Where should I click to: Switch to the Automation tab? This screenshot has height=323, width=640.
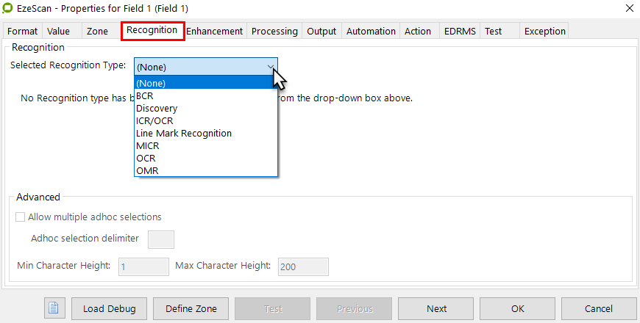point(371,31)
